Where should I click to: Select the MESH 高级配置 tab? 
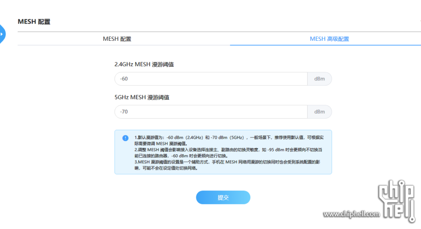(329, 39)
